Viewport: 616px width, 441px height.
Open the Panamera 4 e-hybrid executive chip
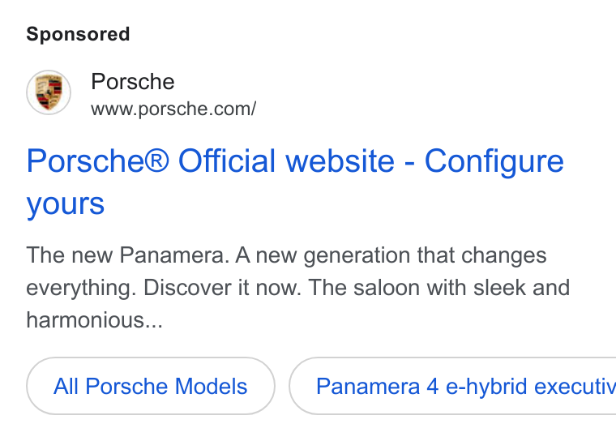452,386
